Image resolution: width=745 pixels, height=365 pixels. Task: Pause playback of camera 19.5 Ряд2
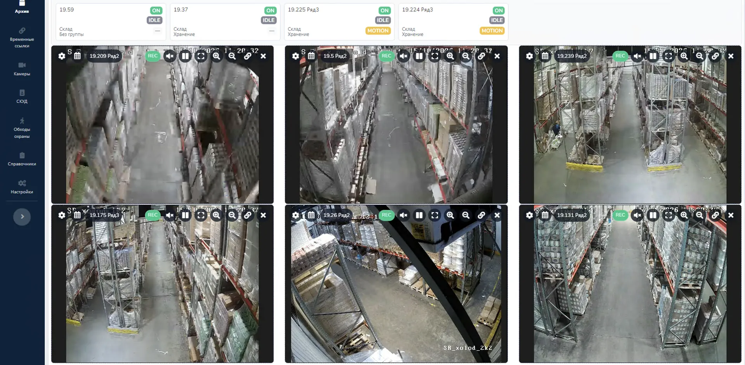tap(419, 56)
